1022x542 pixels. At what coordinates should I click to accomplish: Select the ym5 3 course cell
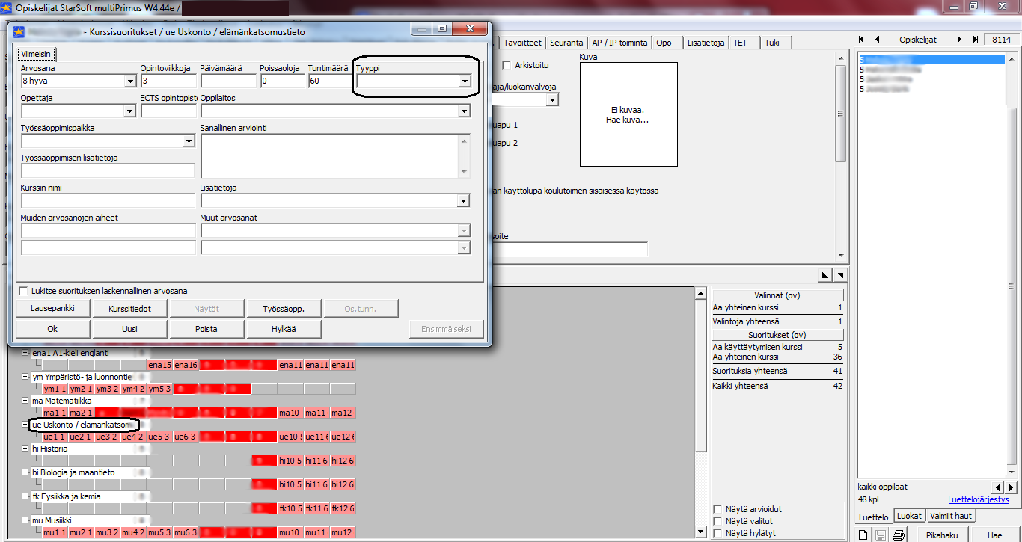tap(159, 389)
